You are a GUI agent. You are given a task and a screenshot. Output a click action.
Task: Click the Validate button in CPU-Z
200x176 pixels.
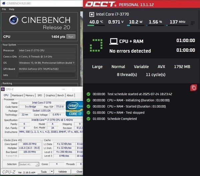[x=63, y=172]
